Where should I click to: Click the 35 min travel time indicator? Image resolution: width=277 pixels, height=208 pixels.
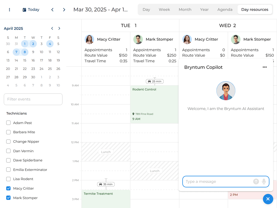(x=106, y=184)
